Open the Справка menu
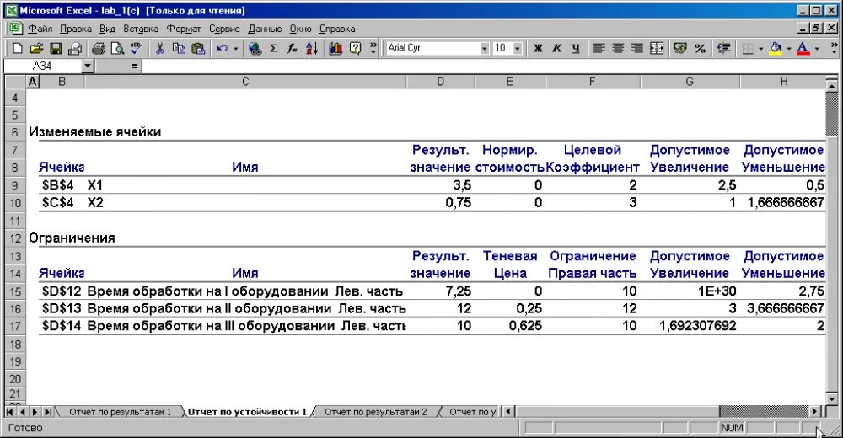The height and width of the screenshot is (438, 843). point(337,29)
